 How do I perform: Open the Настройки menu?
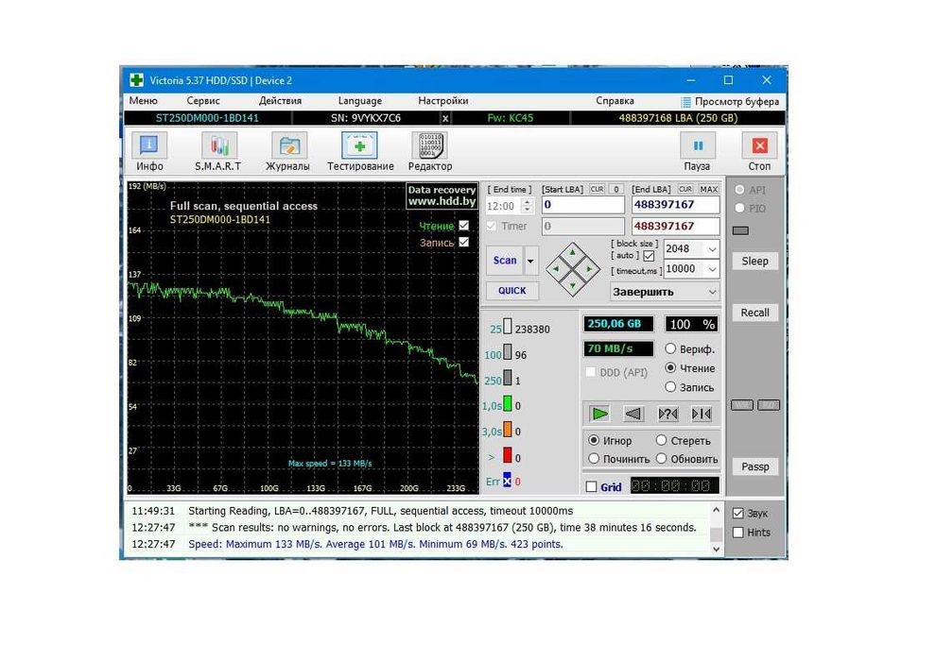click(442, 101)
